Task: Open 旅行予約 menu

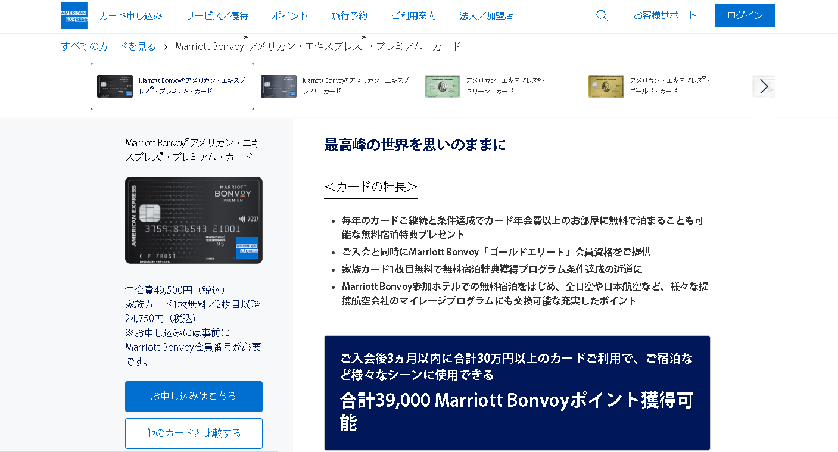Action: point(350,15)
